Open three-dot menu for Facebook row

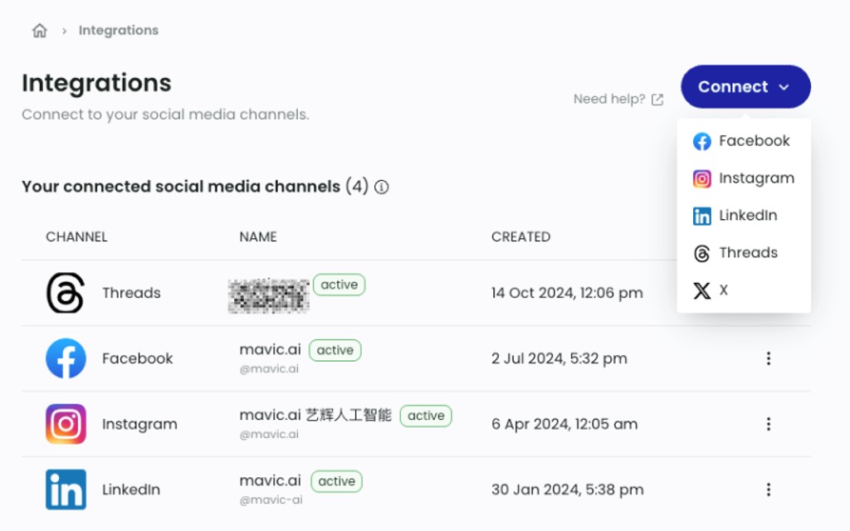[x=769, y=358]
